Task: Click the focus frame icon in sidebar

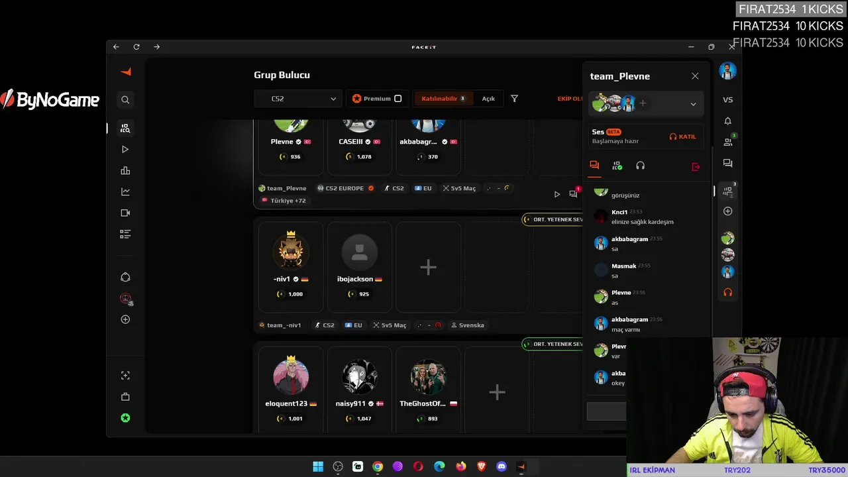Action: tap(125, 376)
